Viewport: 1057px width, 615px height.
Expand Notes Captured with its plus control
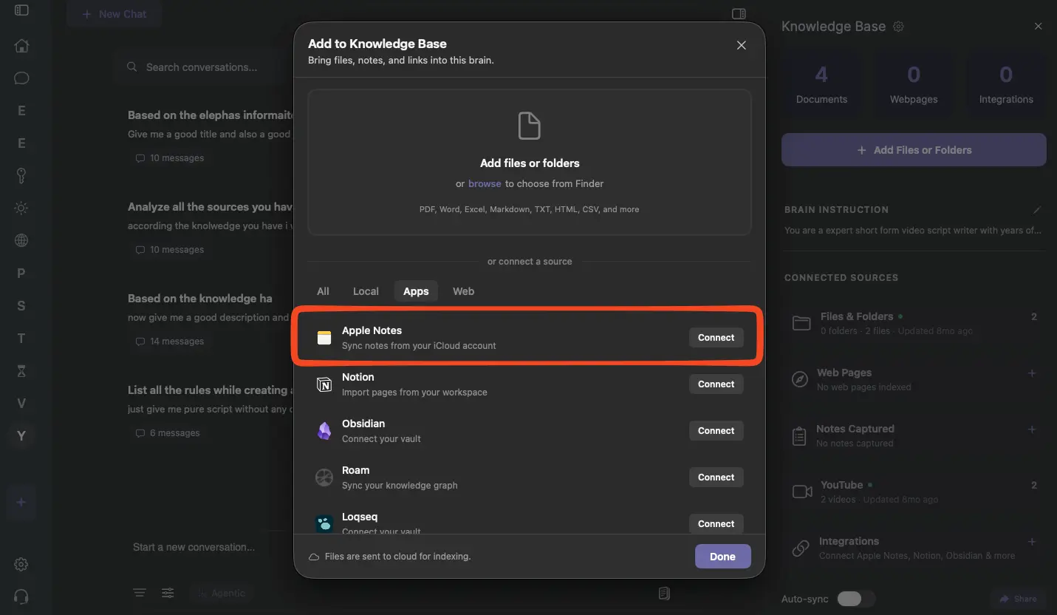(1032, 429)
